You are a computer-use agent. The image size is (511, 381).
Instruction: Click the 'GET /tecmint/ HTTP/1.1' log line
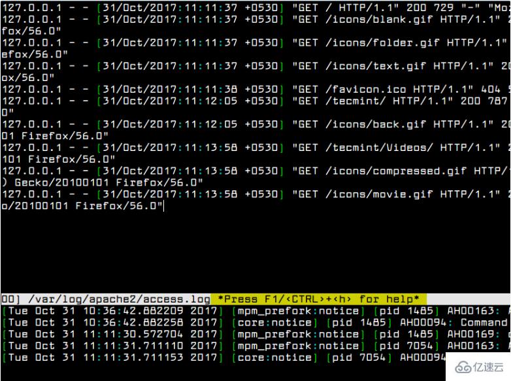pos(255,101)
